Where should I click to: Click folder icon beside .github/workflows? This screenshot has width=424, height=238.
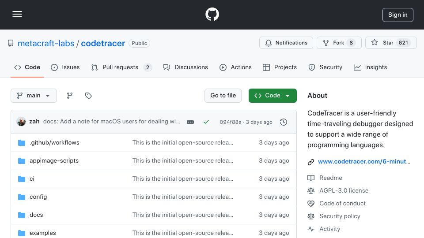[22, 143]
